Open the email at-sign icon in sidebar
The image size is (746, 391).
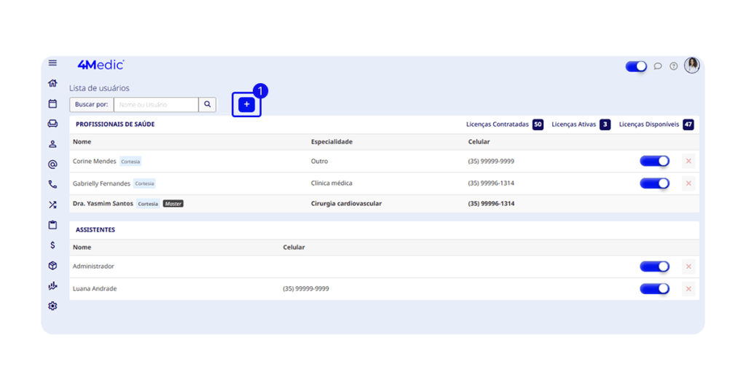point(52,165)
